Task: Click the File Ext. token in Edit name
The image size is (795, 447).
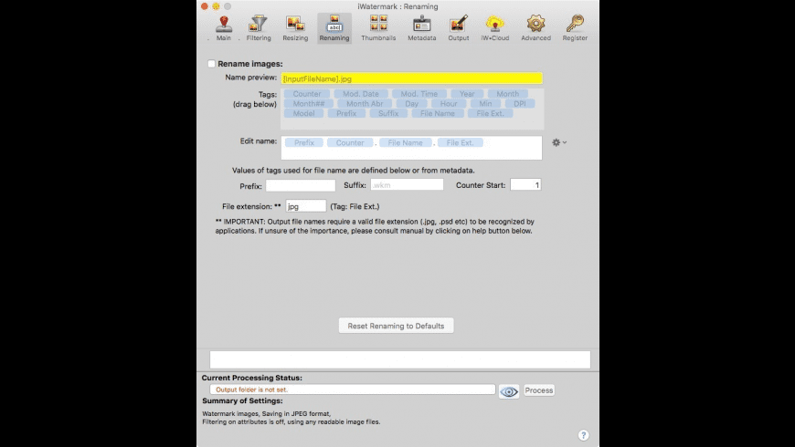Action: [461, 142]
